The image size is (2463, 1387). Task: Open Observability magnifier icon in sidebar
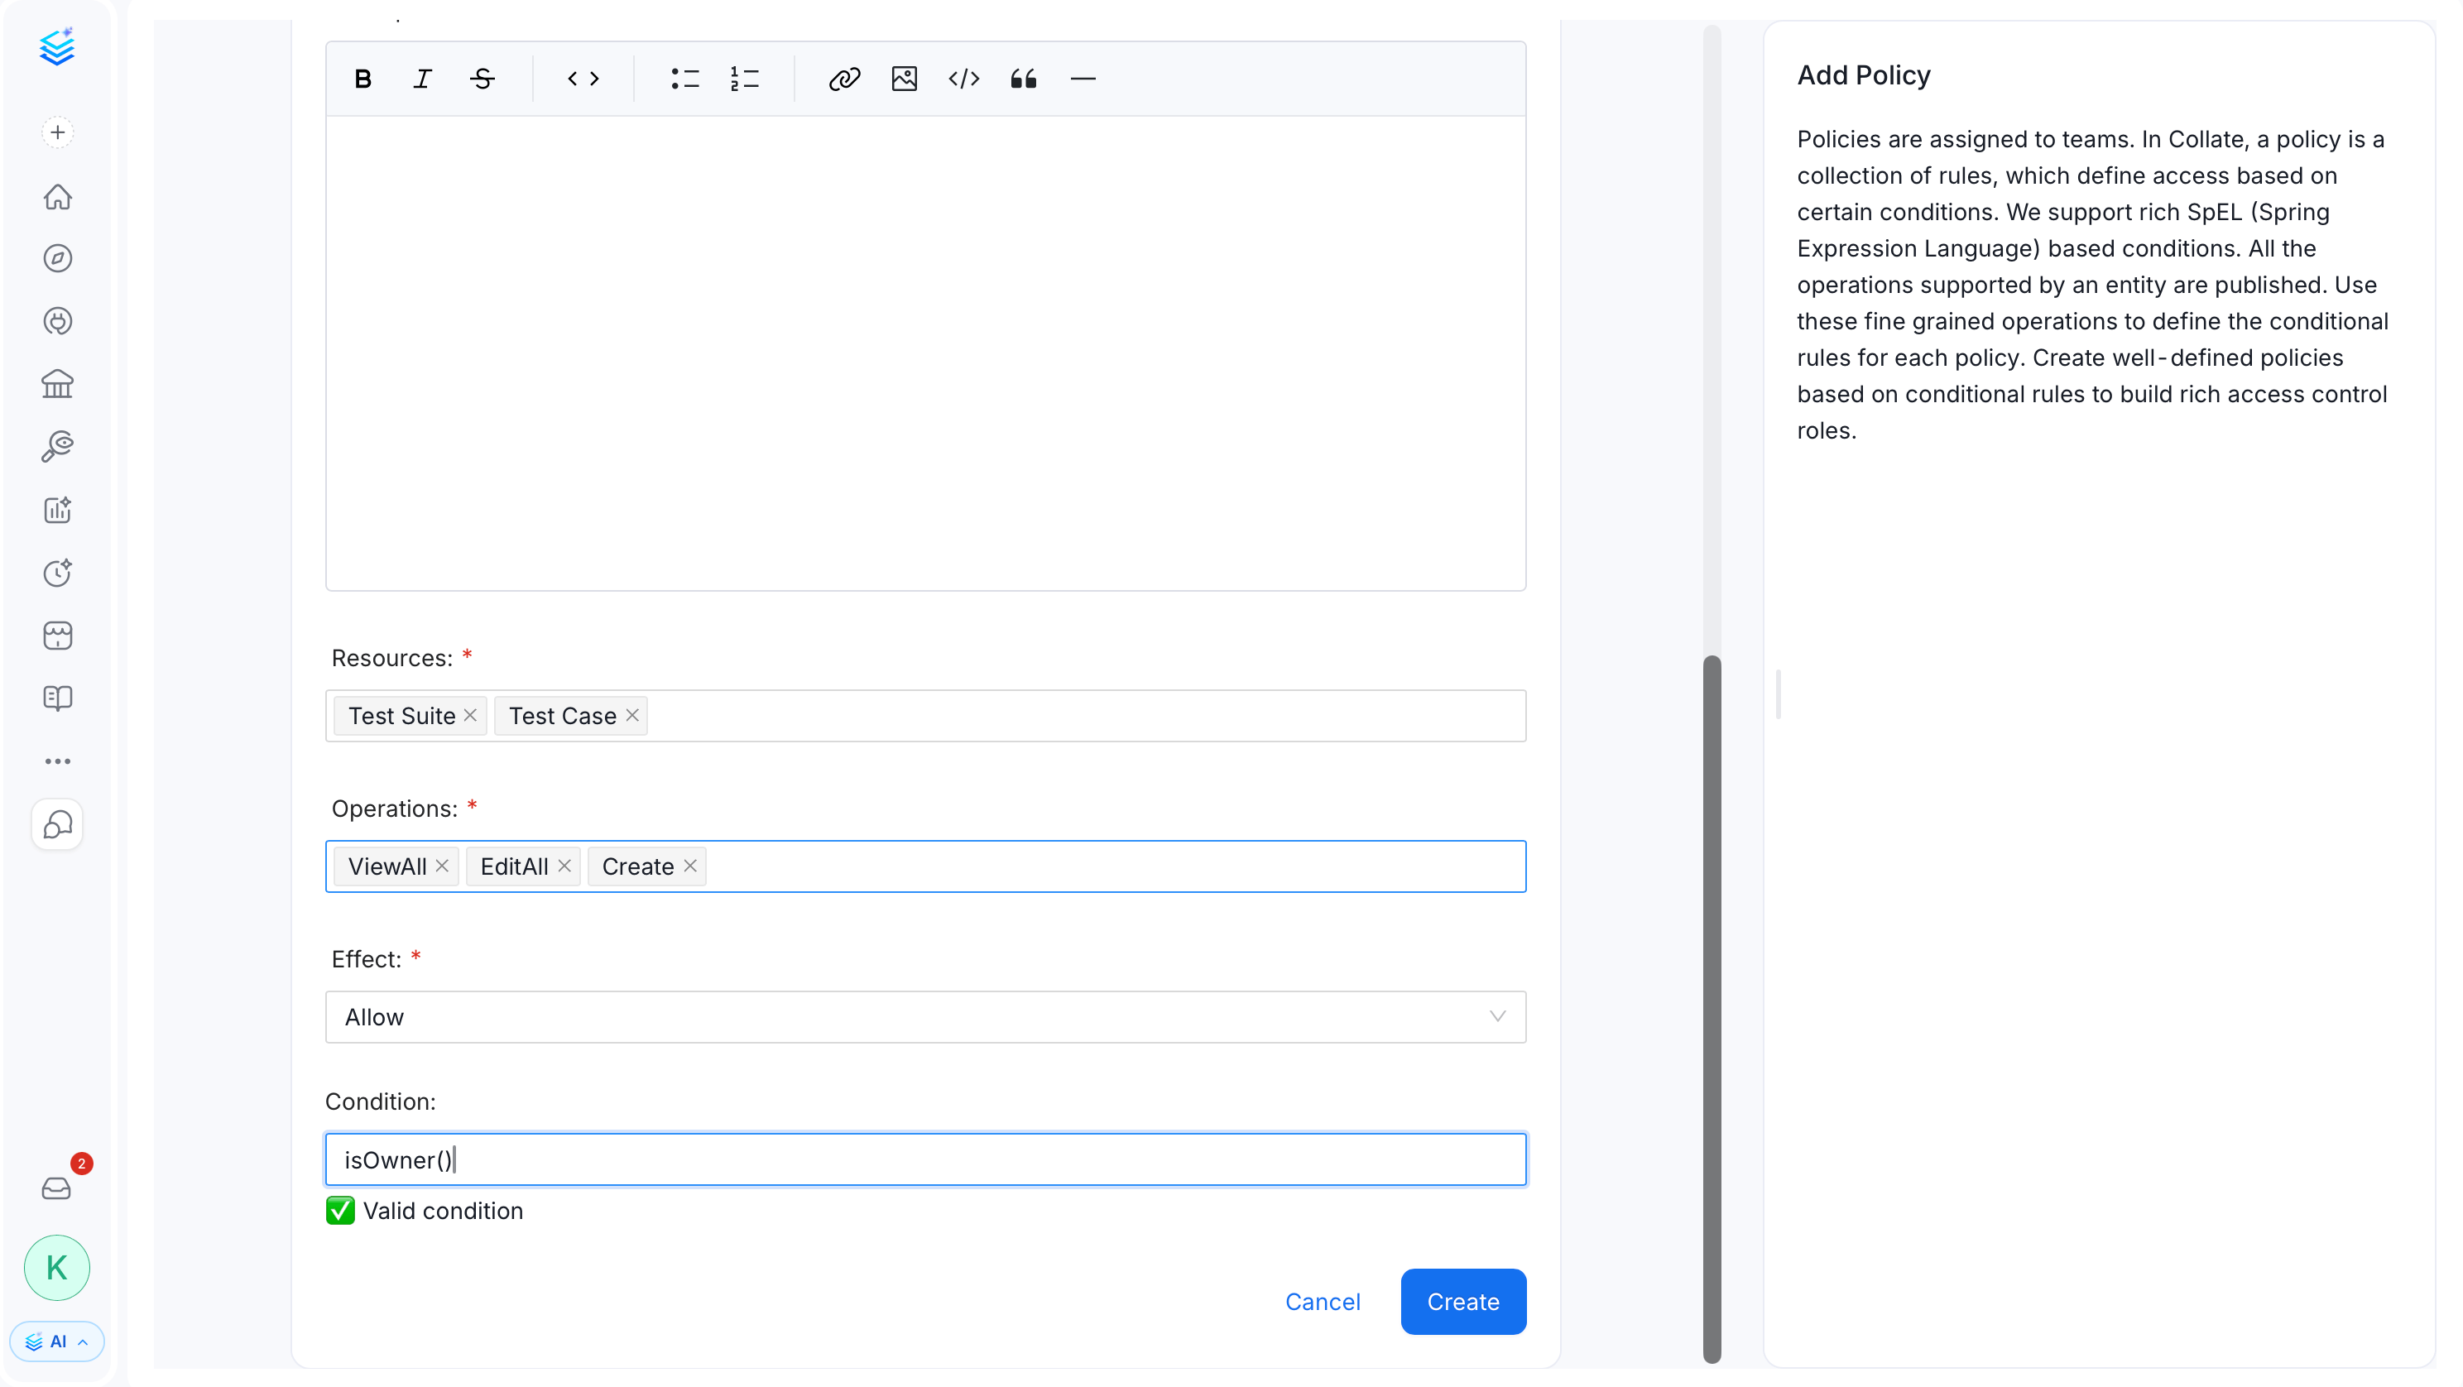(x=57, y=446)
